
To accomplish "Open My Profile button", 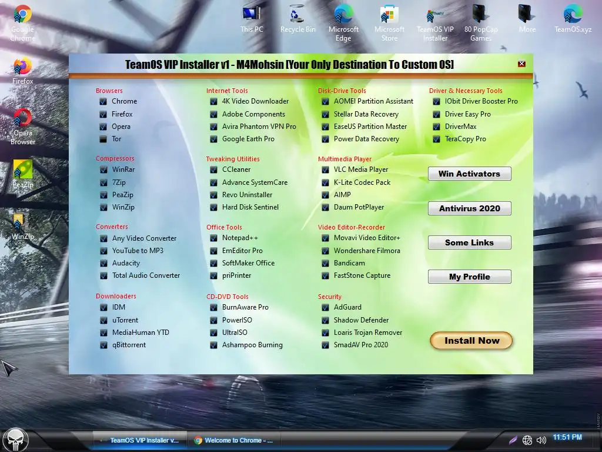I will pos(469,277).
